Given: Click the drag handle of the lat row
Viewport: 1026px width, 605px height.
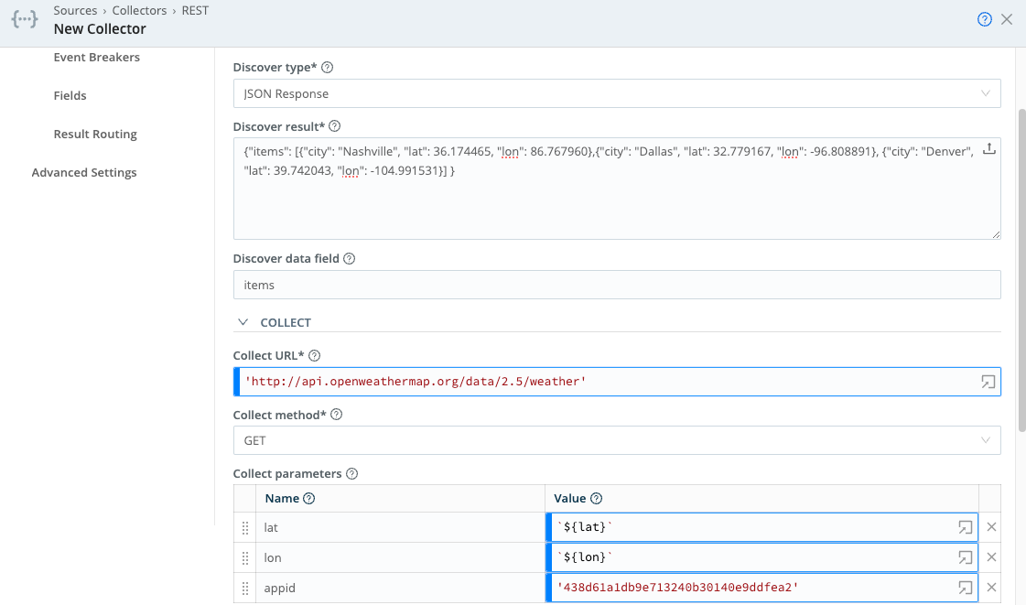Looking at the screenshot, I should click(x=244, y=526).
